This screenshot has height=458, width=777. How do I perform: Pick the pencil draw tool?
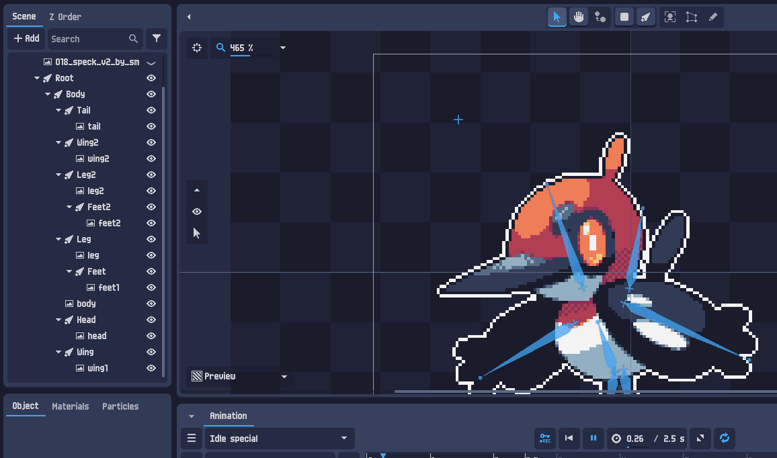713,17
